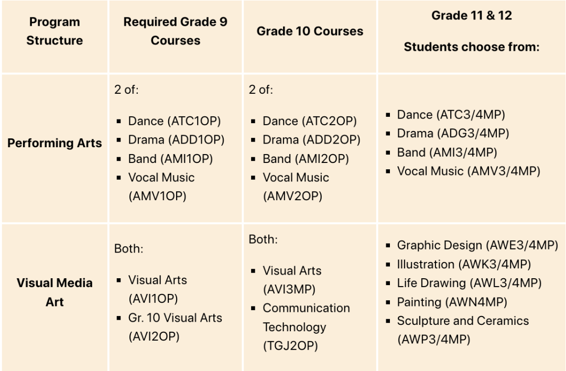Click Illustration (AWK3/4MP) list item
This screenshot has width=566, height=371.
tap(464, 265)
